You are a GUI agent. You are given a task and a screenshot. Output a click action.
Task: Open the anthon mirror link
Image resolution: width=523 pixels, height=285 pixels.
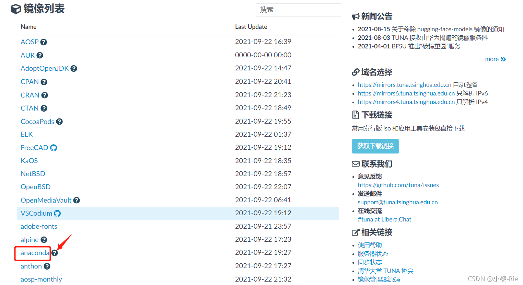tap(31, 266)
